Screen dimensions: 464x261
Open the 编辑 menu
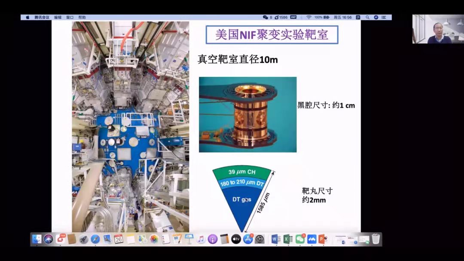(58, 17)
